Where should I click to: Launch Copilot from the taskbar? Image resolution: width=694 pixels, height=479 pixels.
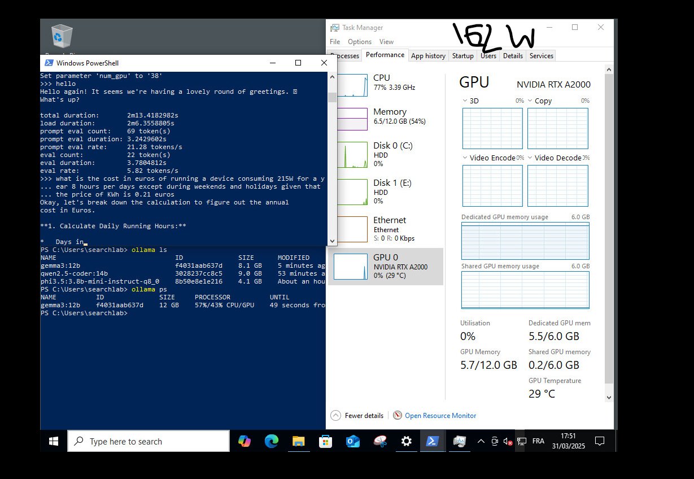click(x=245, y=441)
